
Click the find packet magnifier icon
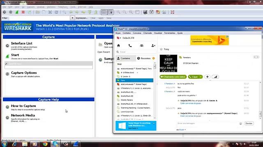coord(65,12)
